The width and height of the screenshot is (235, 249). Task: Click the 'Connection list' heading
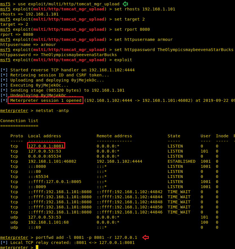pyautogui.click(x=19, y=121)
